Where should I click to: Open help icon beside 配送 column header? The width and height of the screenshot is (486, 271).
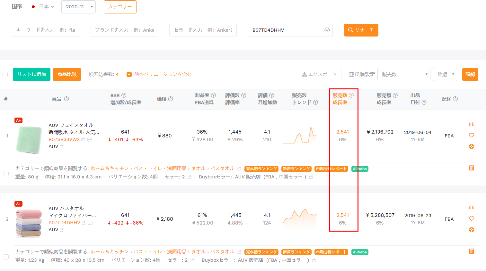coord(455,99)
